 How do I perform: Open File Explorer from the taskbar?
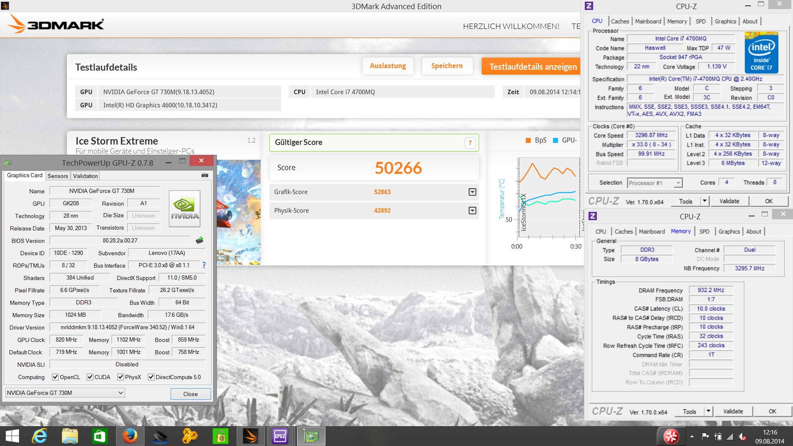pyautogui.click(x=70, y=436)
